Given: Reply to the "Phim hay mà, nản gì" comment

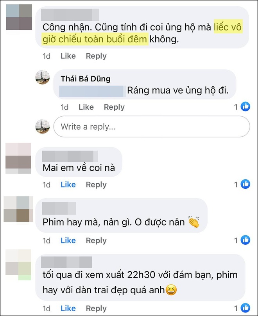Looking at the screenshot, I should point(96,241).
